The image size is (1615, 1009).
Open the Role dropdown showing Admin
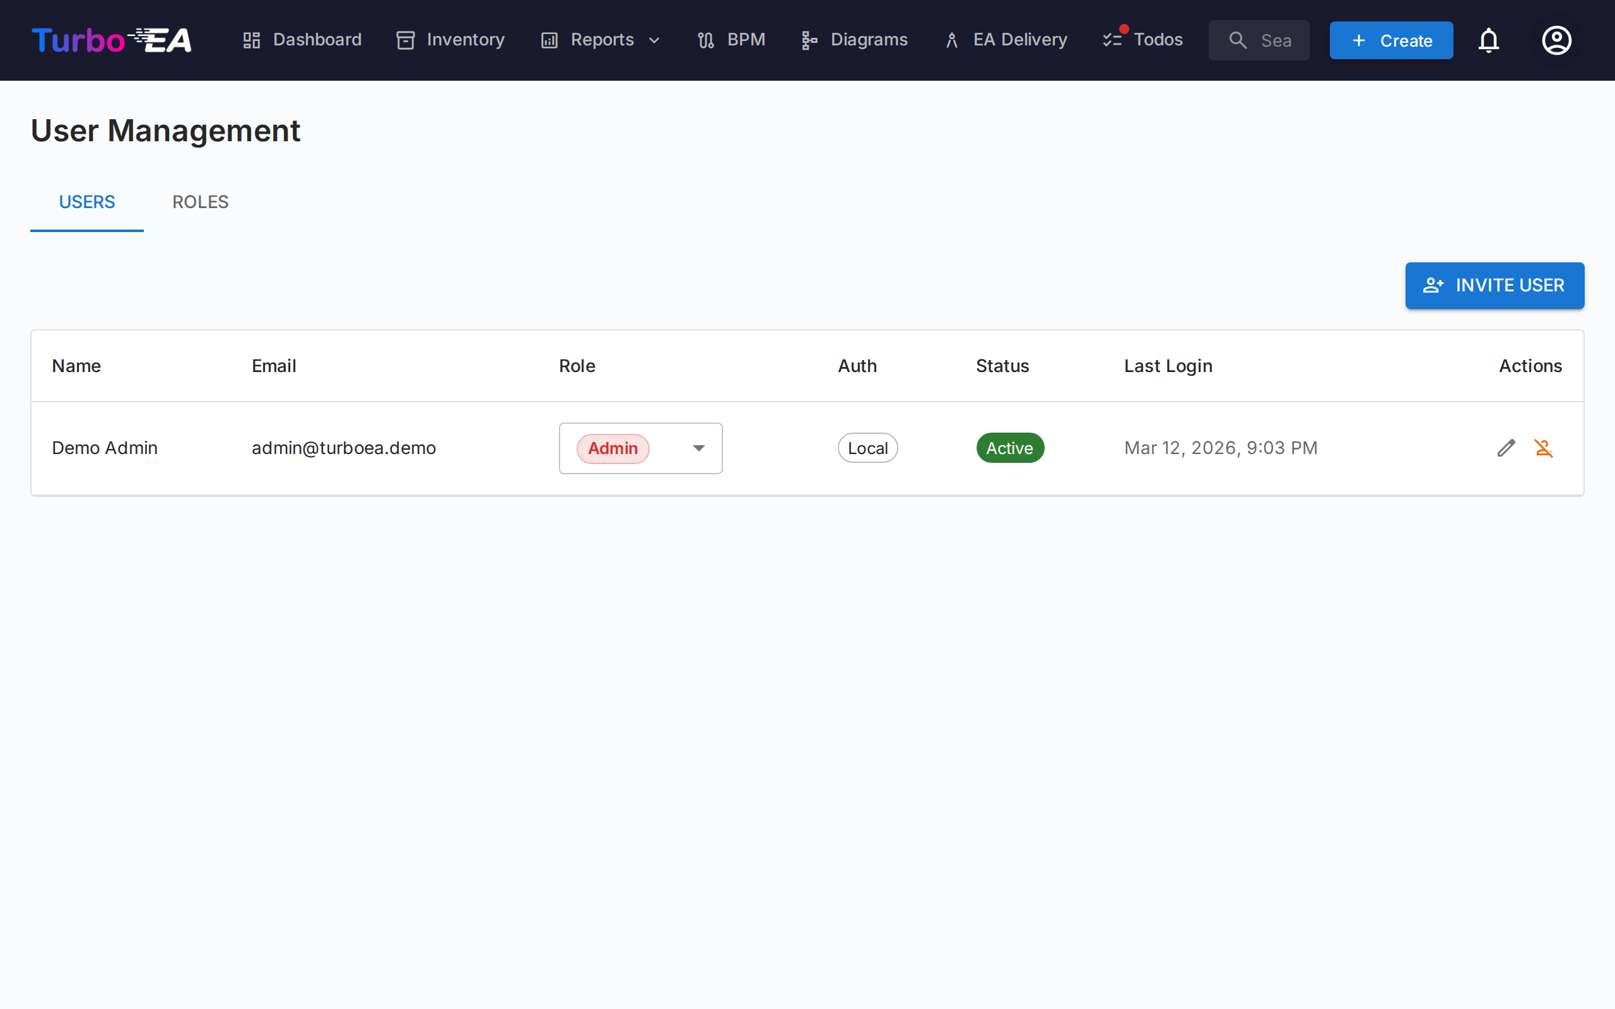(640, 448)
